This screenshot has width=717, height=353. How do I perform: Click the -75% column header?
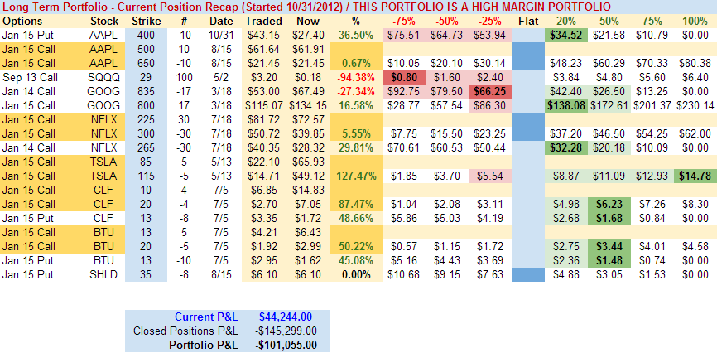404,20
